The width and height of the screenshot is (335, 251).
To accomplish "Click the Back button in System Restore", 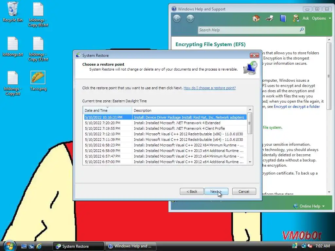I will tap(192, 192).
